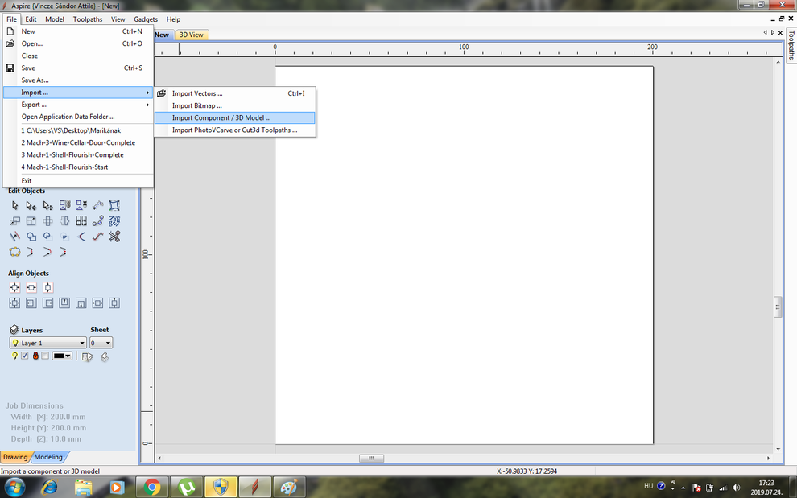This screenshot has height=498, width=797.
Task: Click move selection to layer icon
Action: click(104, 356)
